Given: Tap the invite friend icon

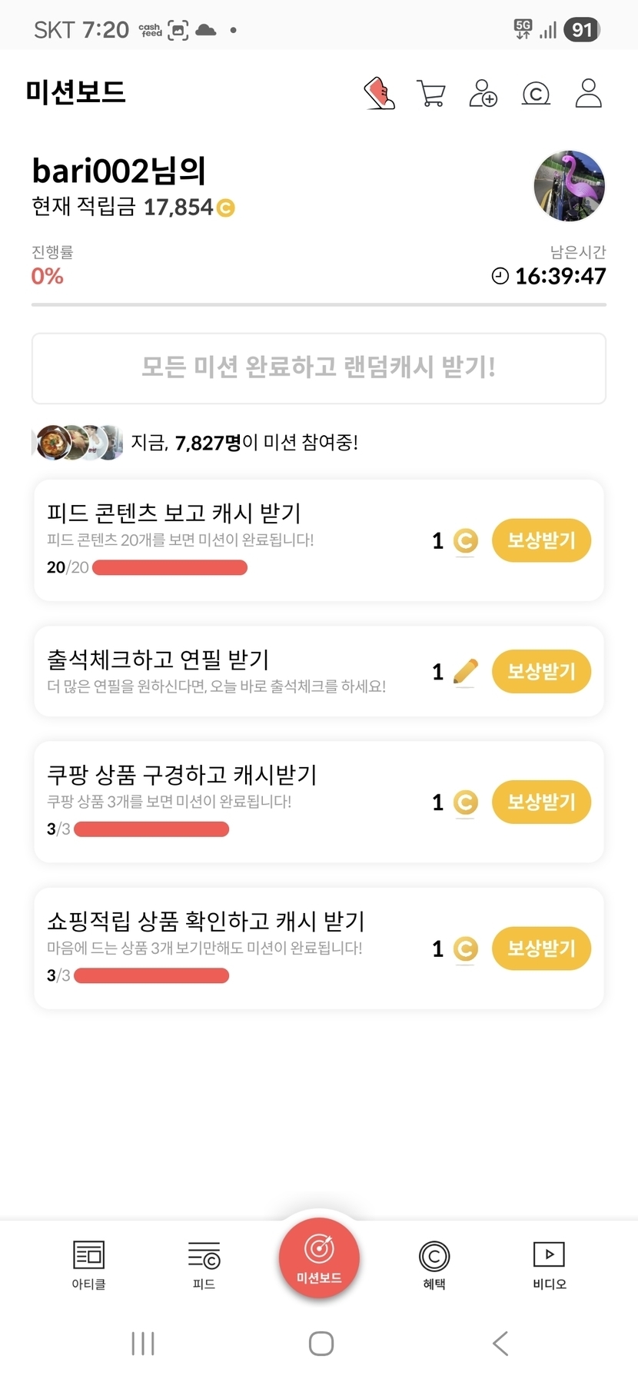Looking at the screenshot, I should point(483,94).
